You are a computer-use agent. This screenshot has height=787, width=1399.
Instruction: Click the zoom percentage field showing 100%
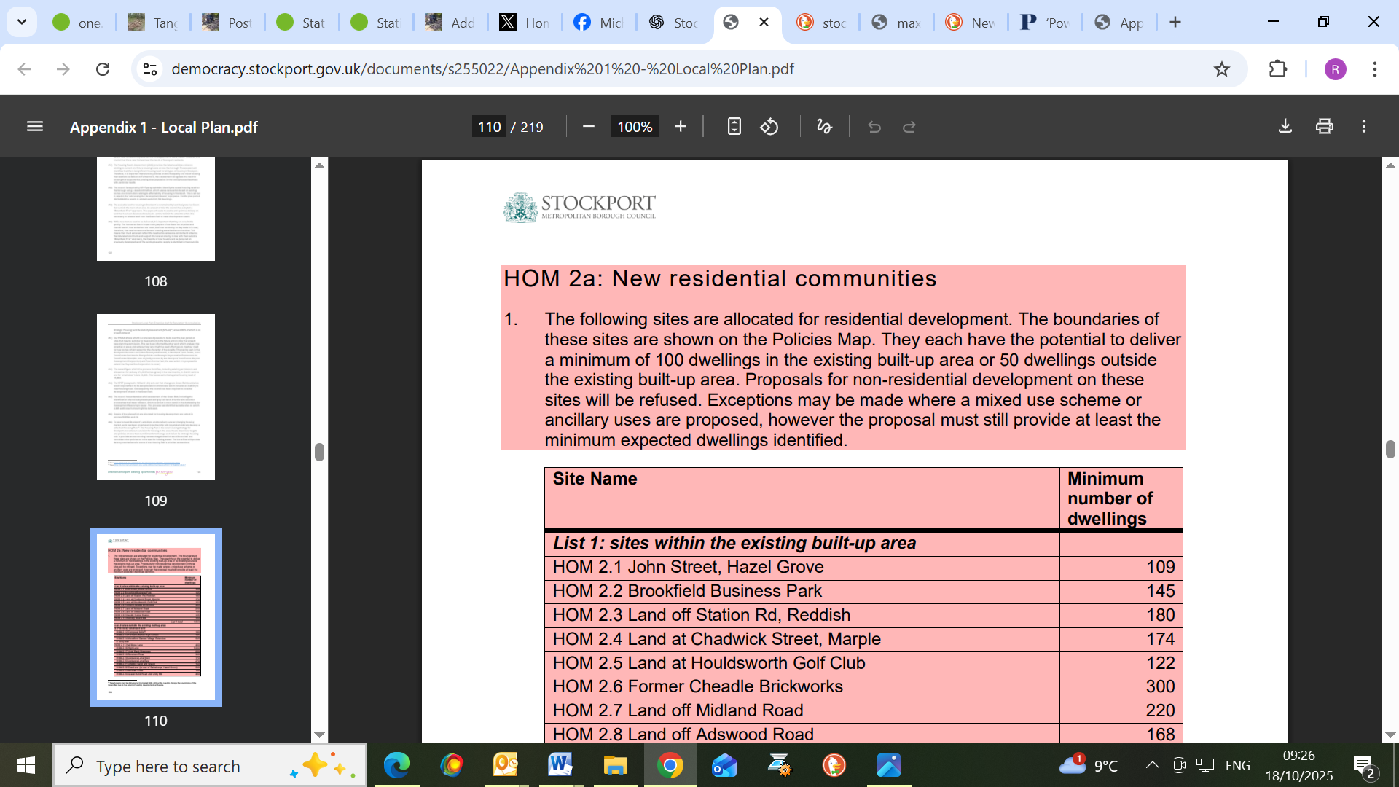point(635,127)
